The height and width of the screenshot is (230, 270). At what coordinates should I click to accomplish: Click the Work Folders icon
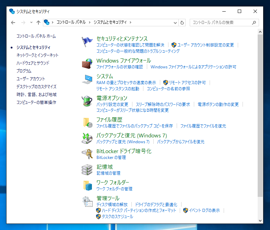pos(88,186)
